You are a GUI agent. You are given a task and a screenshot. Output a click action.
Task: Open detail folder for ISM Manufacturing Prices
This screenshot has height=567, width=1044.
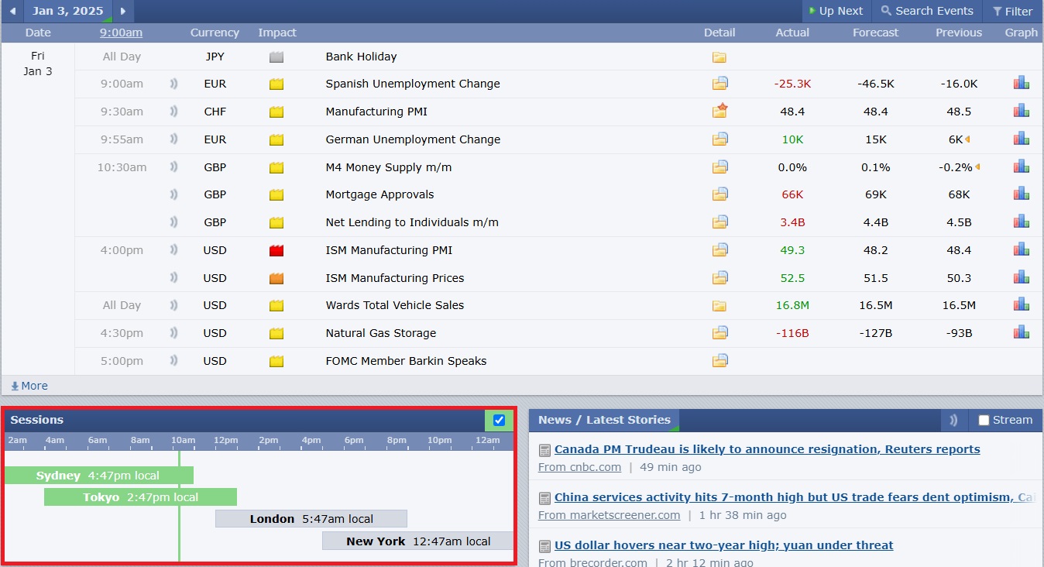coord(720,277)
